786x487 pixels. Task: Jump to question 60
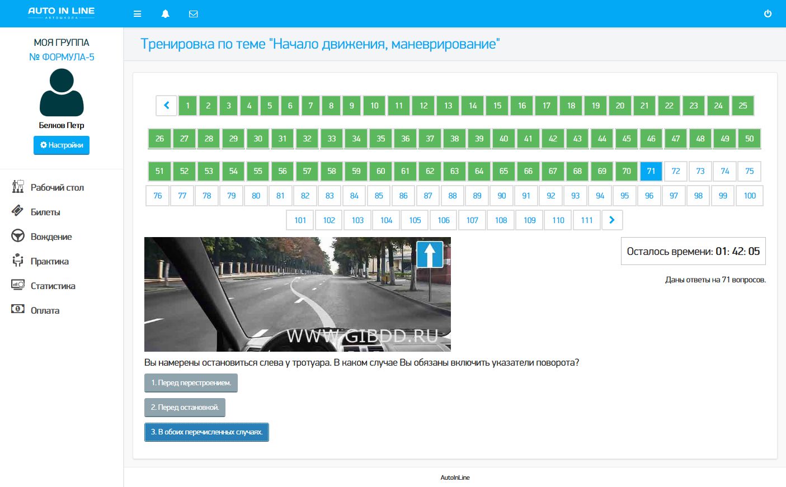coord(381,171)
